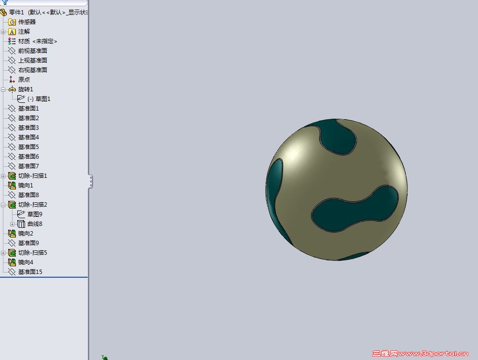
Task: Select the 上视基准面 plane icon
Action: point(12,60)
